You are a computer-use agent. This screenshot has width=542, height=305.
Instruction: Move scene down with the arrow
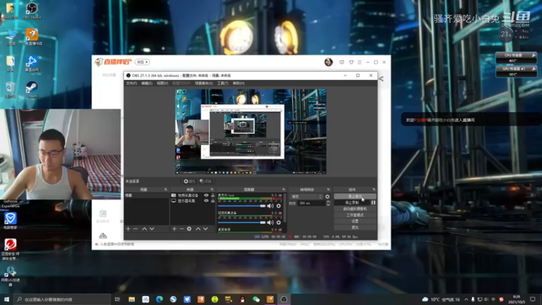(x=152, y=229)
